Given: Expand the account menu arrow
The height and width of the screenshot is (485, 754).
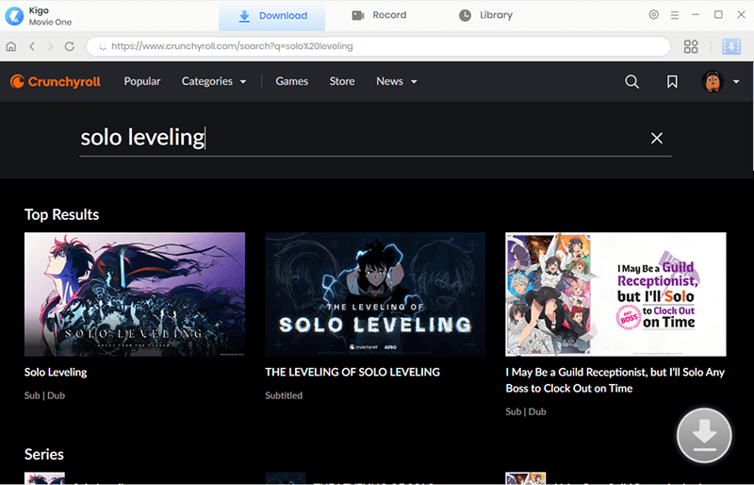Looking at the screenshot, I should (x=736, y=81).
